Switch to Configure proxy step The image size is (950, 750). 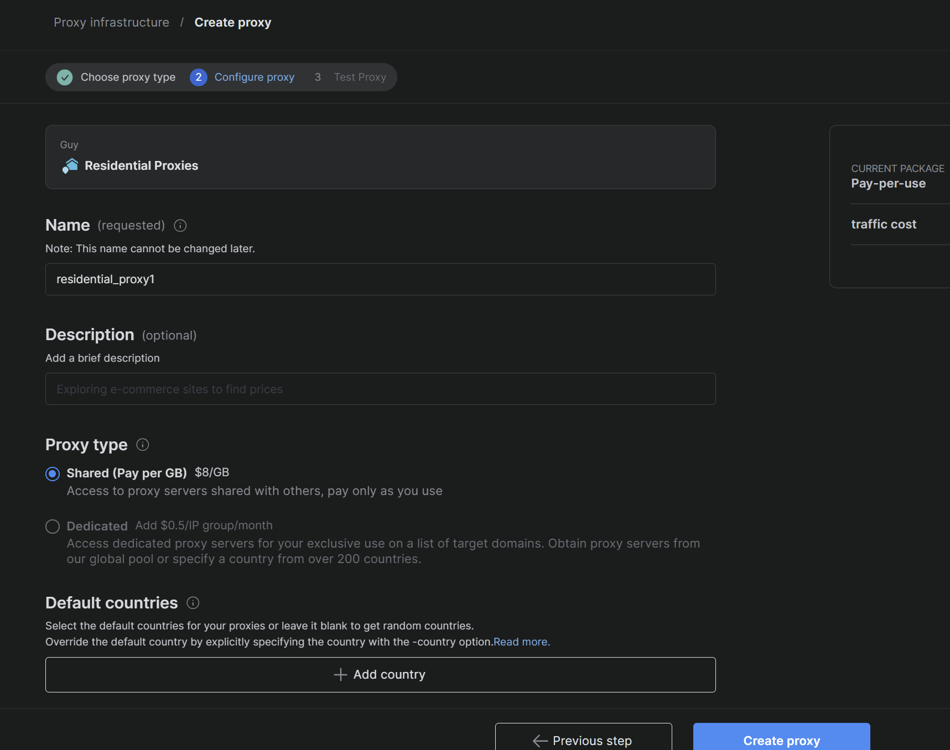pos(254,77)
